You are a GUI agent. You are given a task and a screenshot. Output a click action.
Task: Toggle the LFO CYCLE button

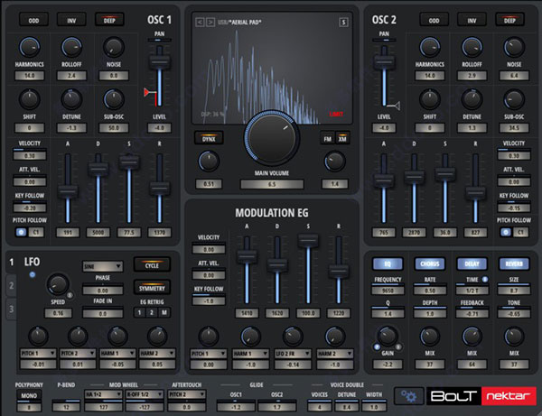pos(152,265)
